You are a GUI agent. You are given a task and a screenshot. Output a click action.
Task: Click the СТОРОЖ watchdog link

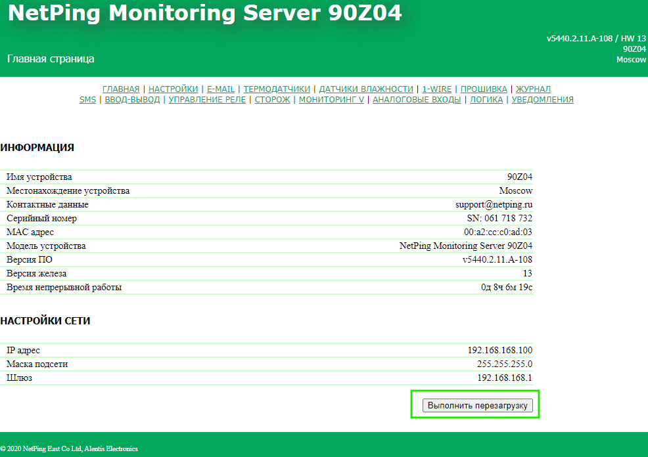[x=272, y=100]
